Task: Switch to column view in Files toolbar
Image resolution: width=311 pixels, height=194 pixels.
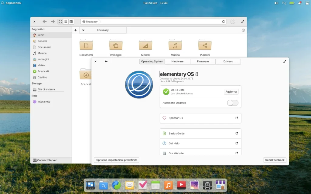Action: (71, 21)
